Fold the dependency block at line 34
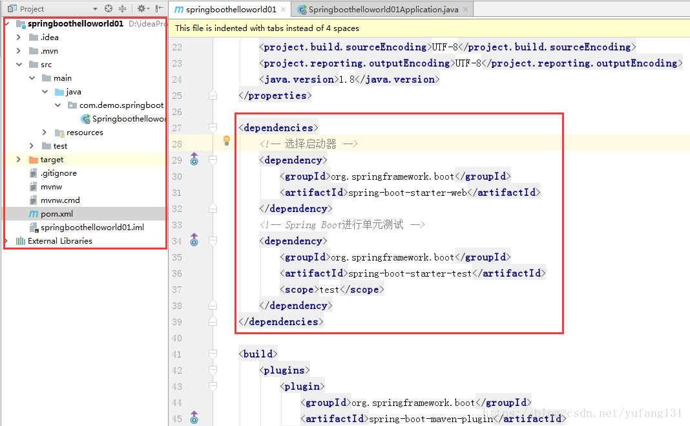This screenshot has width=690, height=426. 213,240
